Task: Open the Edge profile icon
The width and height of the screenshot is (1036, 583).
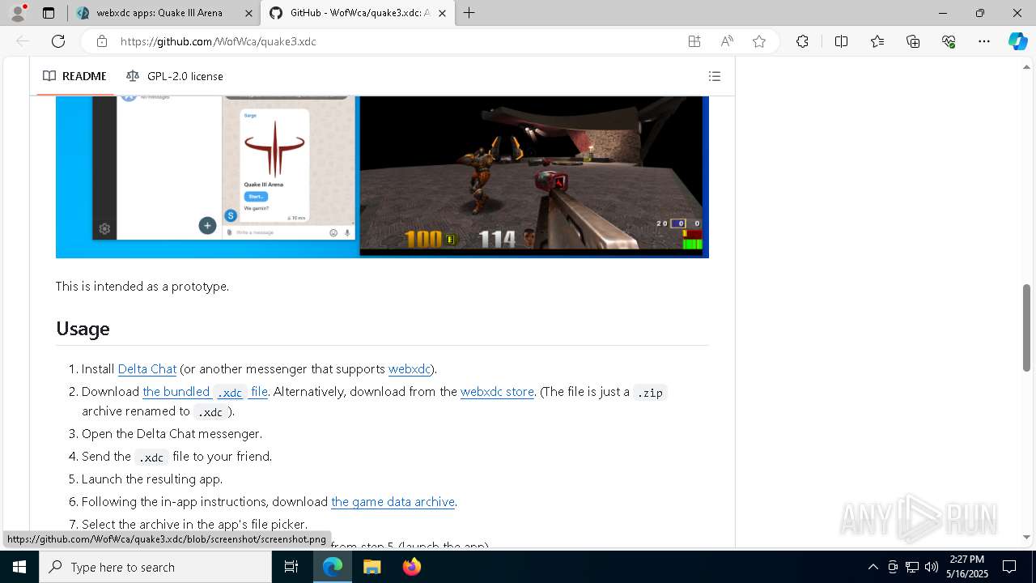Action: (x=18, y=13)
